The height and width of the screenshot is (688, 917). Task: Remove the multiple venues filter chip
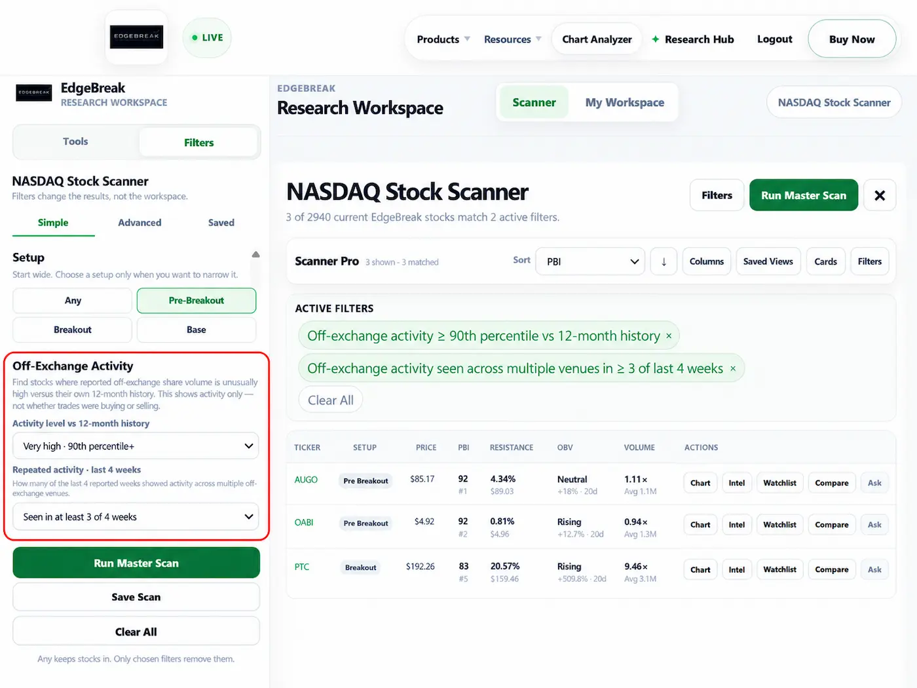(733, 369)
